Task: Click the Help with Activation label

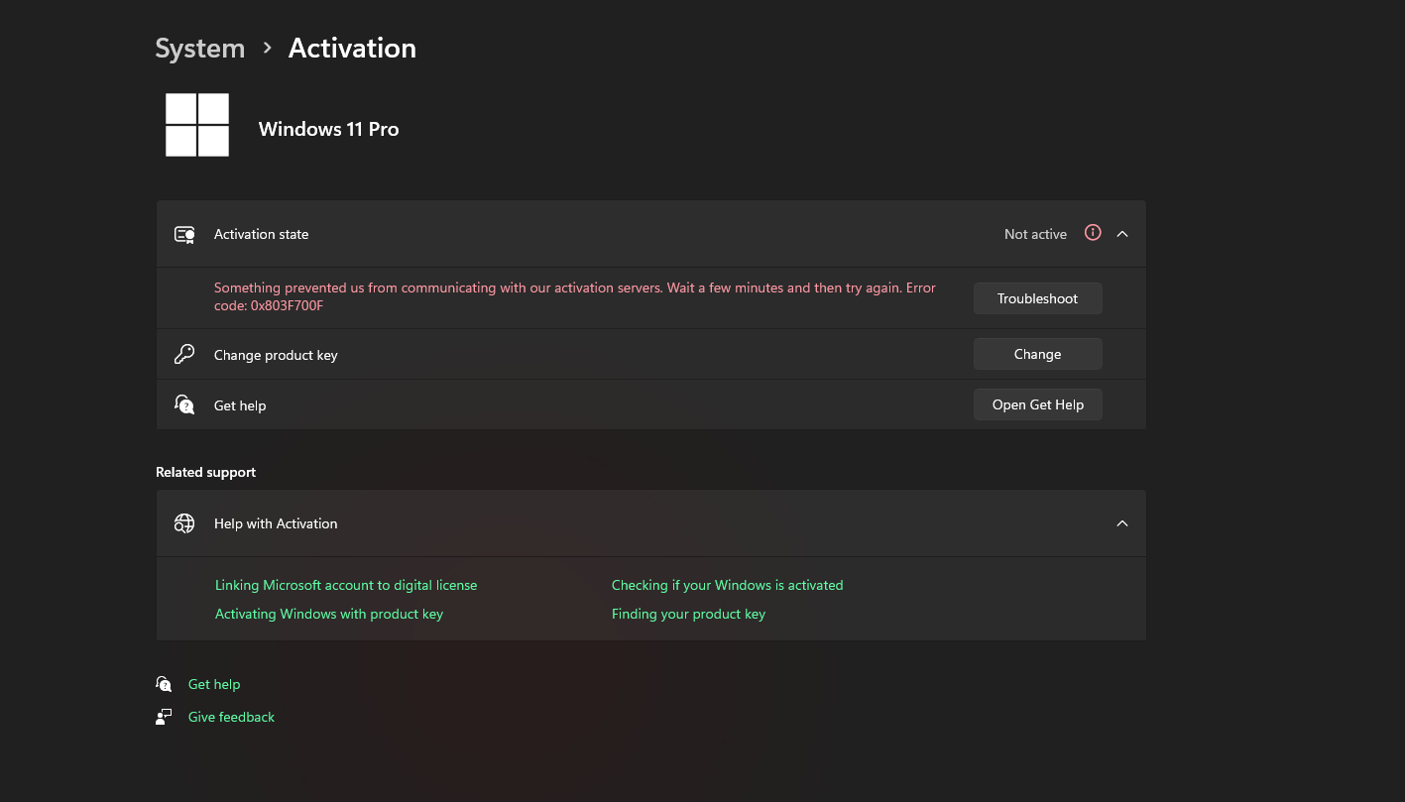Action: (x=276, y=523)
